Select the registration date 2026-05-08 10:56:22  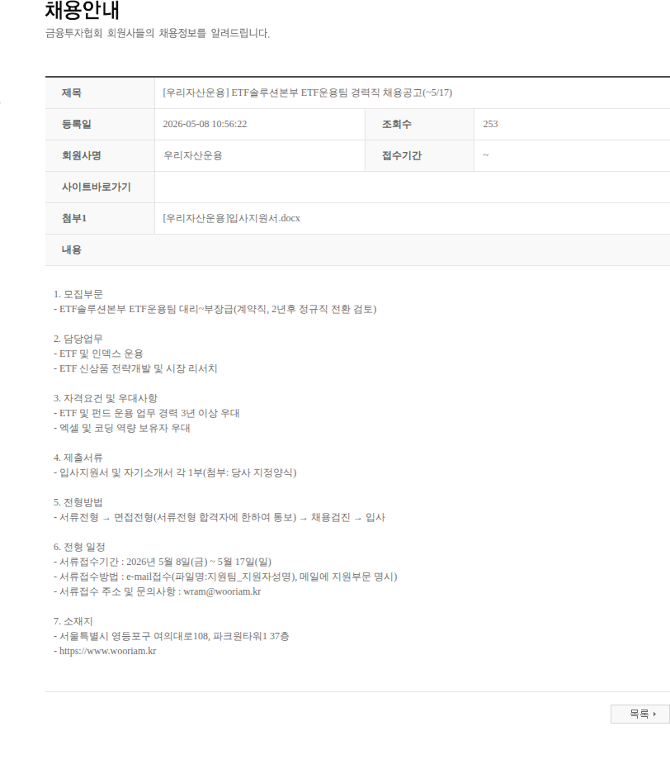pos(205,124)
